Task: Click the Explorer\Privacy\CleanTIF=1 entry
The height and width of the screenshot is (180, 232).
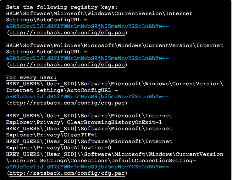Action: (52, 135)
